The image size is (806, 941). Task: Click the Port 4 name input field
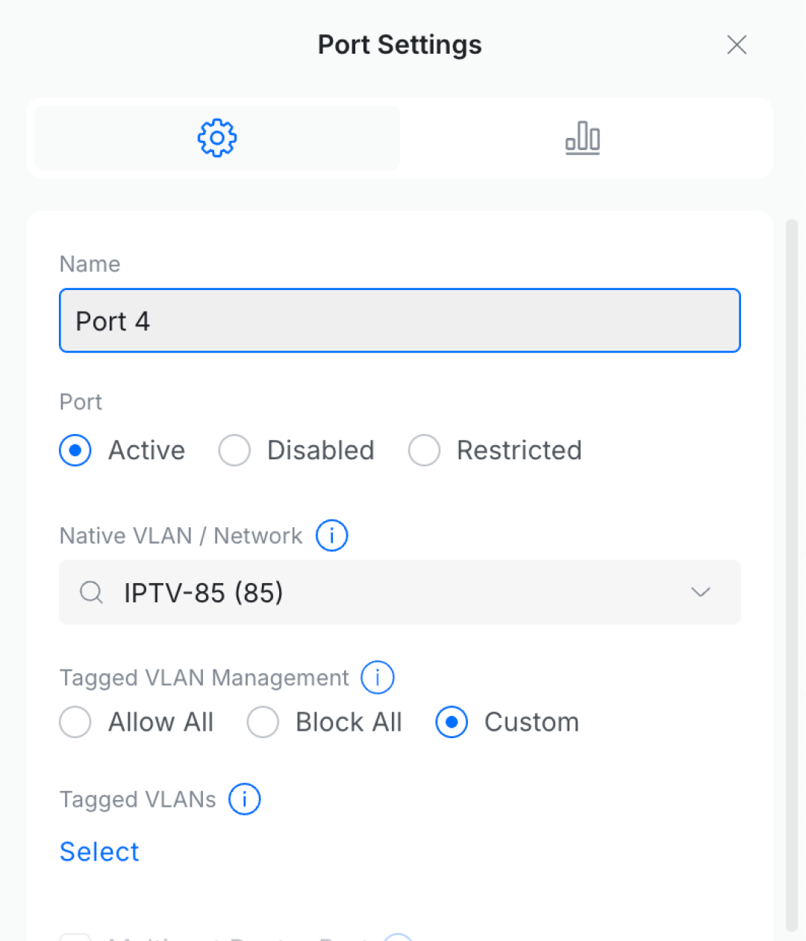click(400, 321)
